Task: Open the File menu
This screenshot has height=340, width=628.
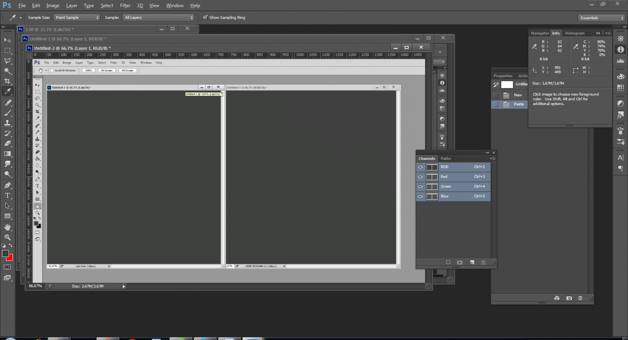Action: [x=22, y=5]
